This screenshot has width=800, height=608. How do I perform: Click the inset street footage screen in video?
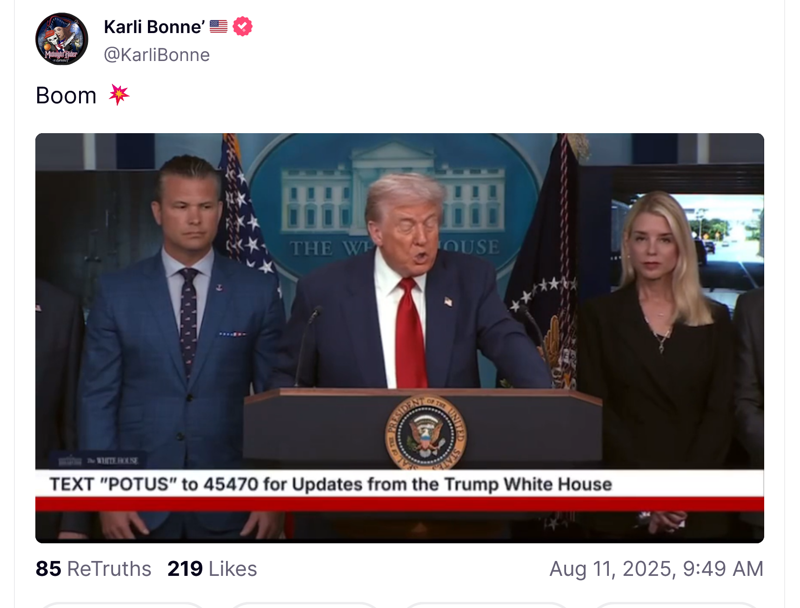(x=687, y=240)
